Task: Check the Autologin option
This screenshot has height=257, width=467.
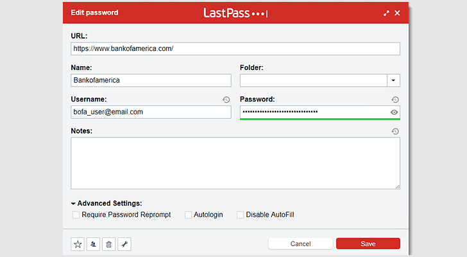Action: [188, 215]
